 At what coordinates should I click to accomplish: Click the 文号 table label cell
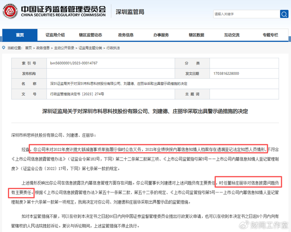29,94
